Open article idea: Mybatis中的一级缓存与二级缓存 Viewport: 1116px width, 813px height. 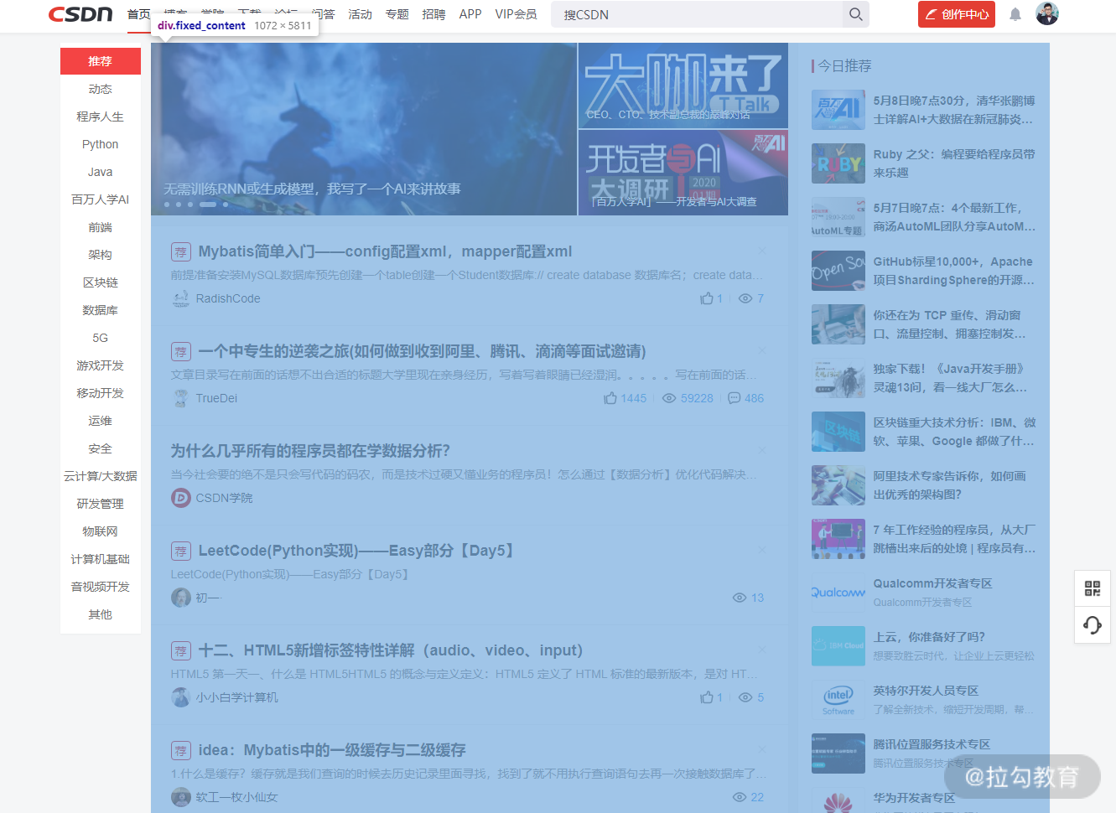332,750
